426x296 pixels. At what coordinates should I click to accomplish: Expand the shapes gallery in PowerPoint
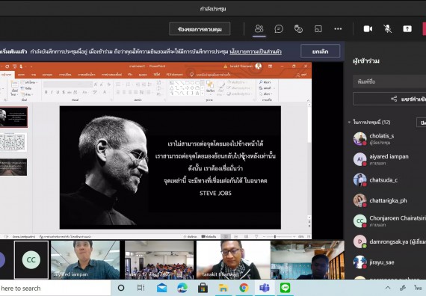[202, 93]
